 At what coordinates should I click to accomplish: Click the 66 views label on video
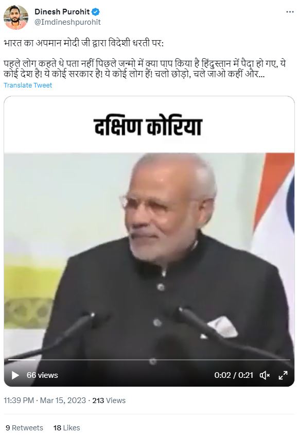pyautogui.click(x=42, y=375)
